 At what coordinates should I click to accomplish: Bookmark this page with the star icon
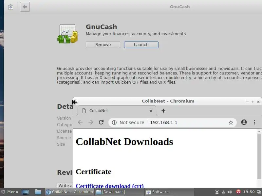click(x=231, y=122)
